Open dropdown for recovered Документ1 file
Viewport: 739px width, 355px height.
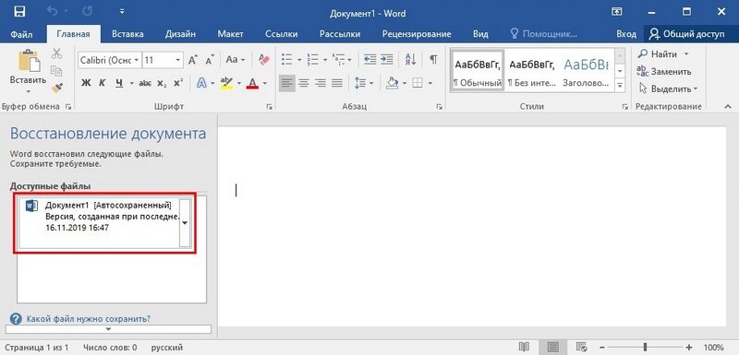pos(185,223)
